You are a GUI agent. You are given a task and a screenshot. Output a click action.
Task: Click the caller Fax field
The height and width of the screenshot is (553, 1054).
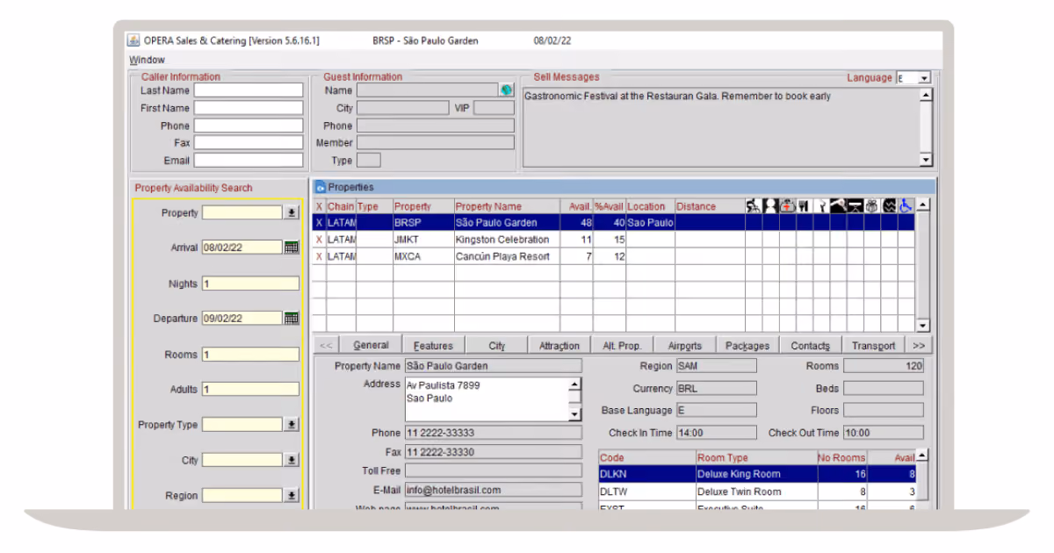point(249,143)
